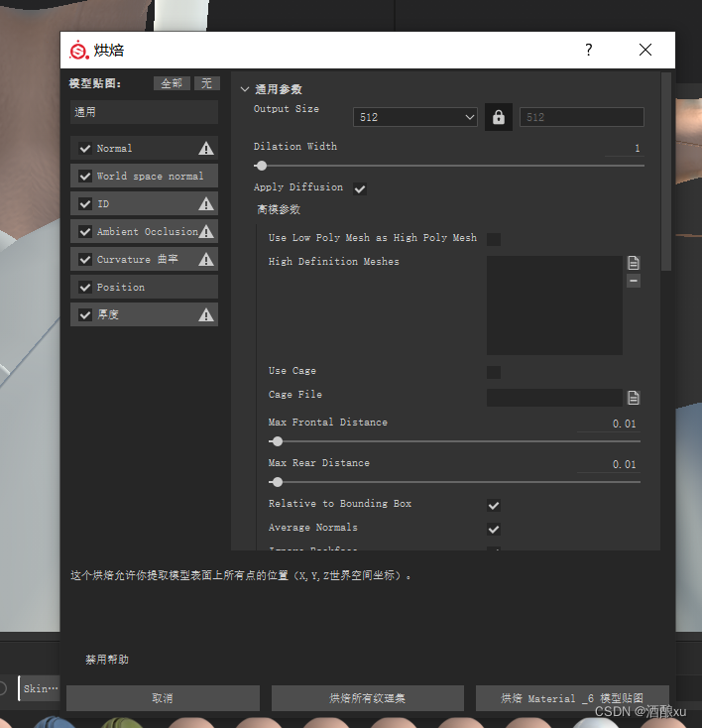Select the Position row in map list
This screenshot has height=728, width=702.
click(144, 288)
